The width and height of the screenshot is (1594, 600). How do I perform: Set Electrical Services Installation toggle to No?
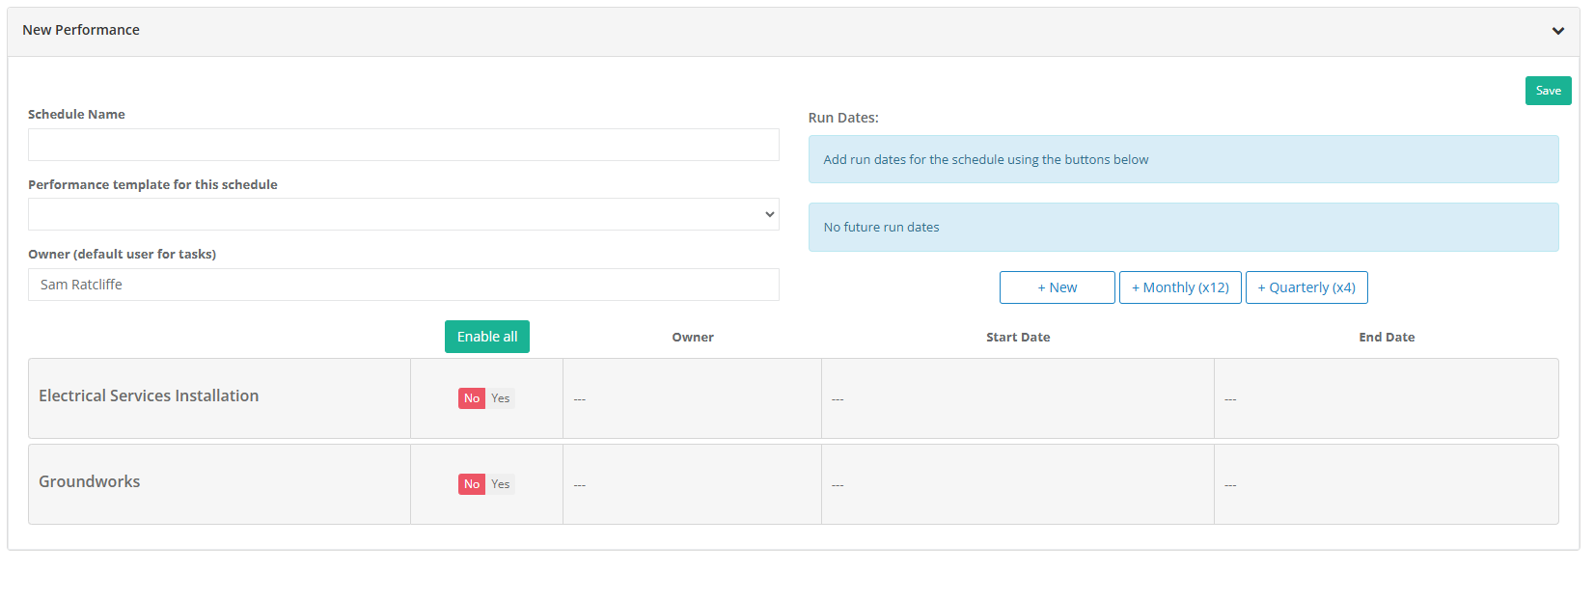[x=471, y=398]
